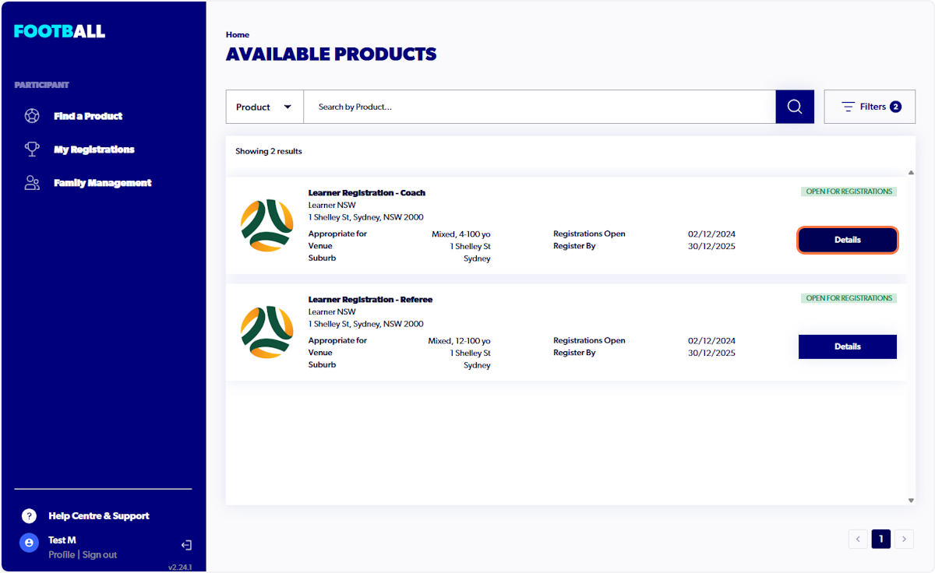Open the Filters panel button
The width and height of the screenshot is (935, 573).
870,107
